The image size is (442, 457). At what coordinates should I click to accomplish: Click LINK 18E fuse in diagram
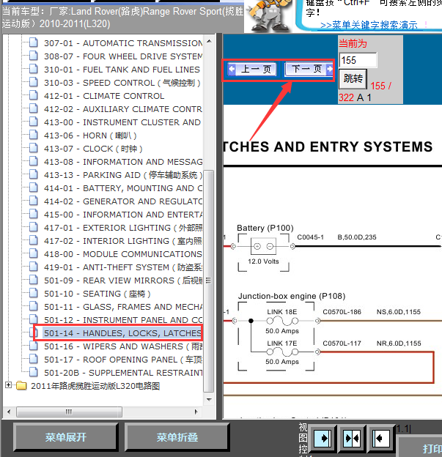(x=282, y=321)
